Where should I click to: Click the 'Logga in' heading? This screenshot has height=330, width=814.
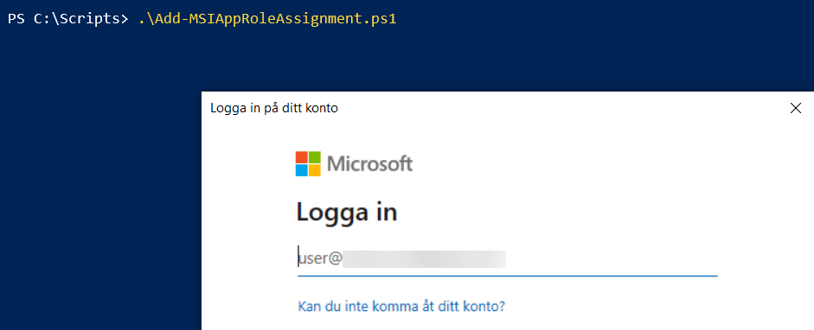tap(347, 213)
